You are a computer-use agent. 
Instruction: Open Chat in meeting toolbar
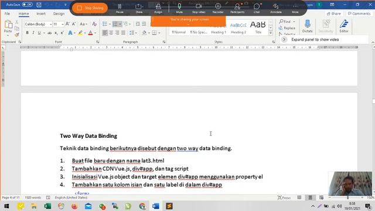[x=257, y=8]
